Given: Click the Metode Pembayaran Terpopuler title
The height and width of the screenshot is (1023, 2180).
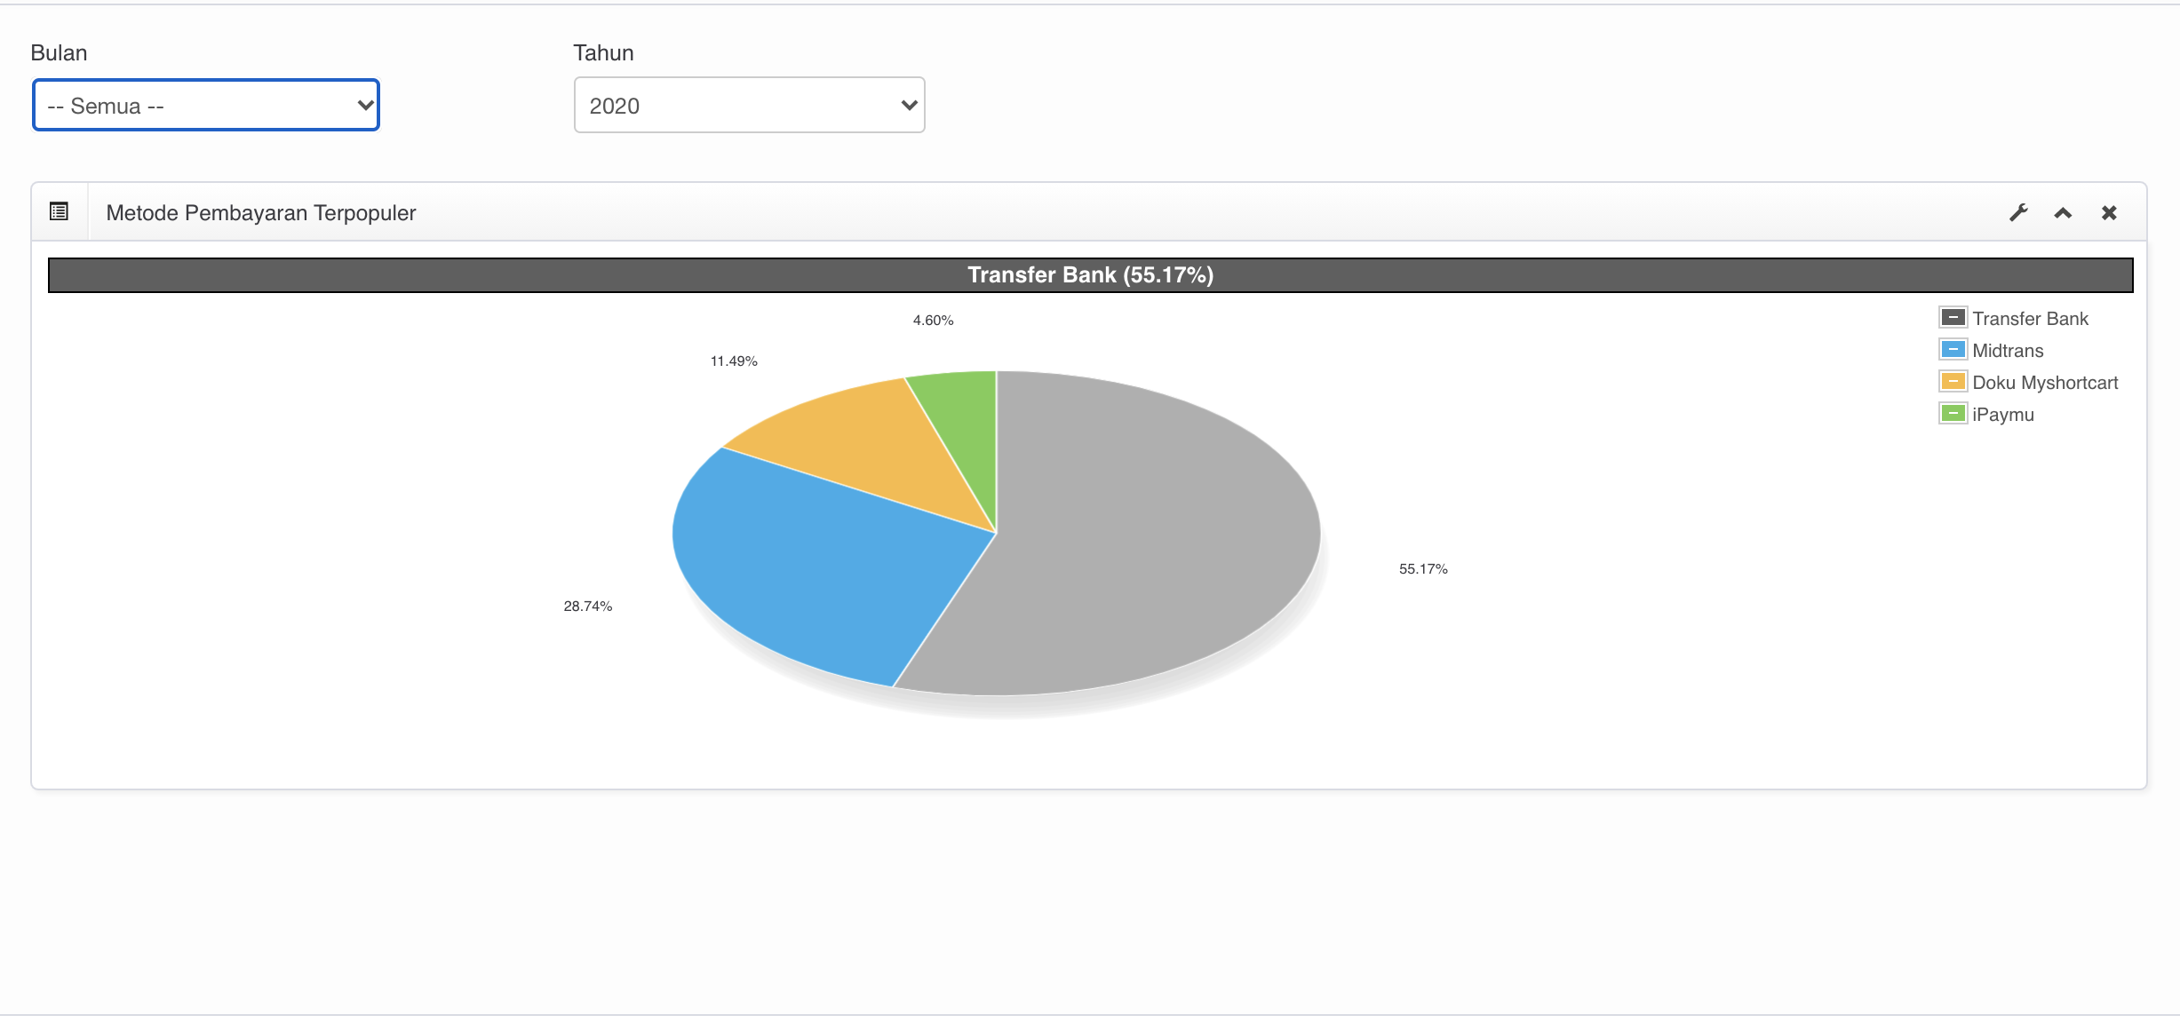Looking at the screenshot, I should click(x=260, y=213).
